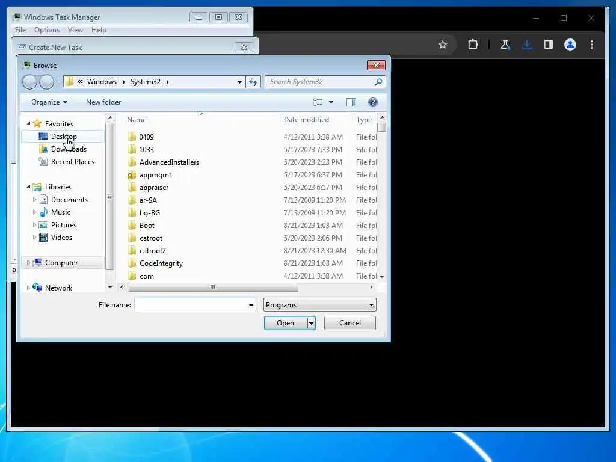The image size is (616, 462).
Task: Open Downloads in the Favorites list
Action: pos(69,149)
